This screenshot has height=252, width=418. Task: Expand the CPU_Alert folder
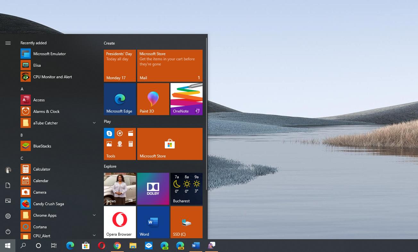click(x=94, y=235)
